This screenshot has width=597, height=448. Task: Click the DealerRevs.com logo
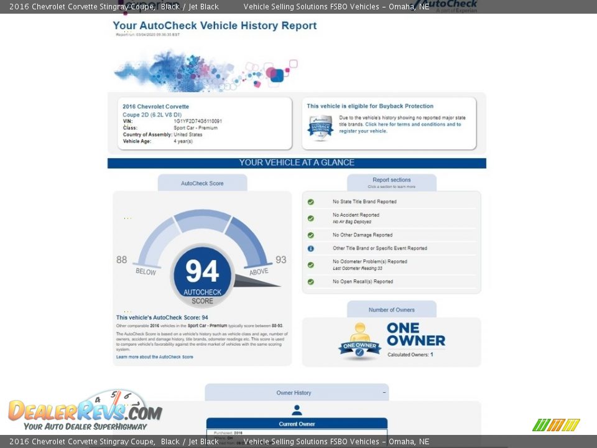pyautogui.click(x=86, y=411)
